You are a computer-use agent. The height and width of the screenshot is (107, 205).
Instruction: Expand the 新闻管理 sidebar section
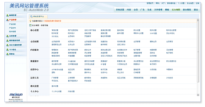point(16,15)
